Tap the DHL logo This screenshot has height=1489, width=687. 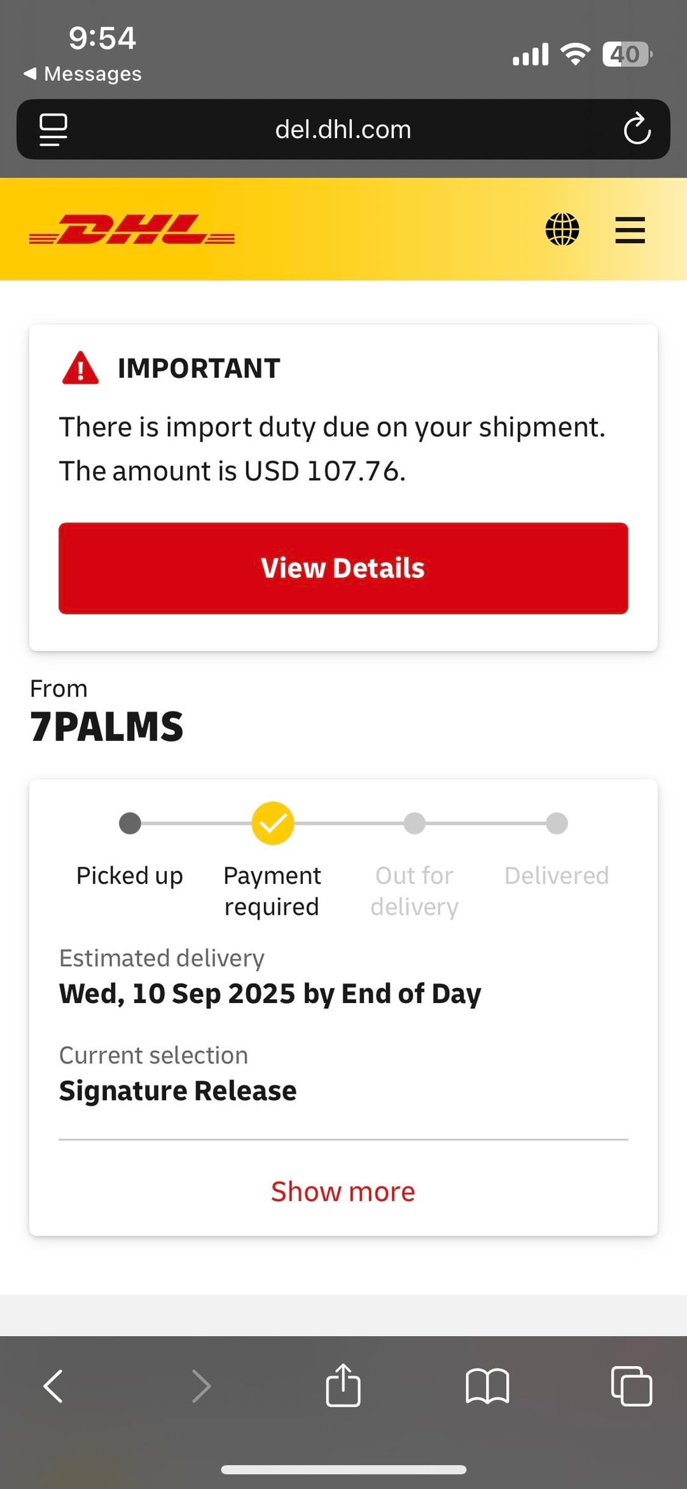[x=132, y=230]
